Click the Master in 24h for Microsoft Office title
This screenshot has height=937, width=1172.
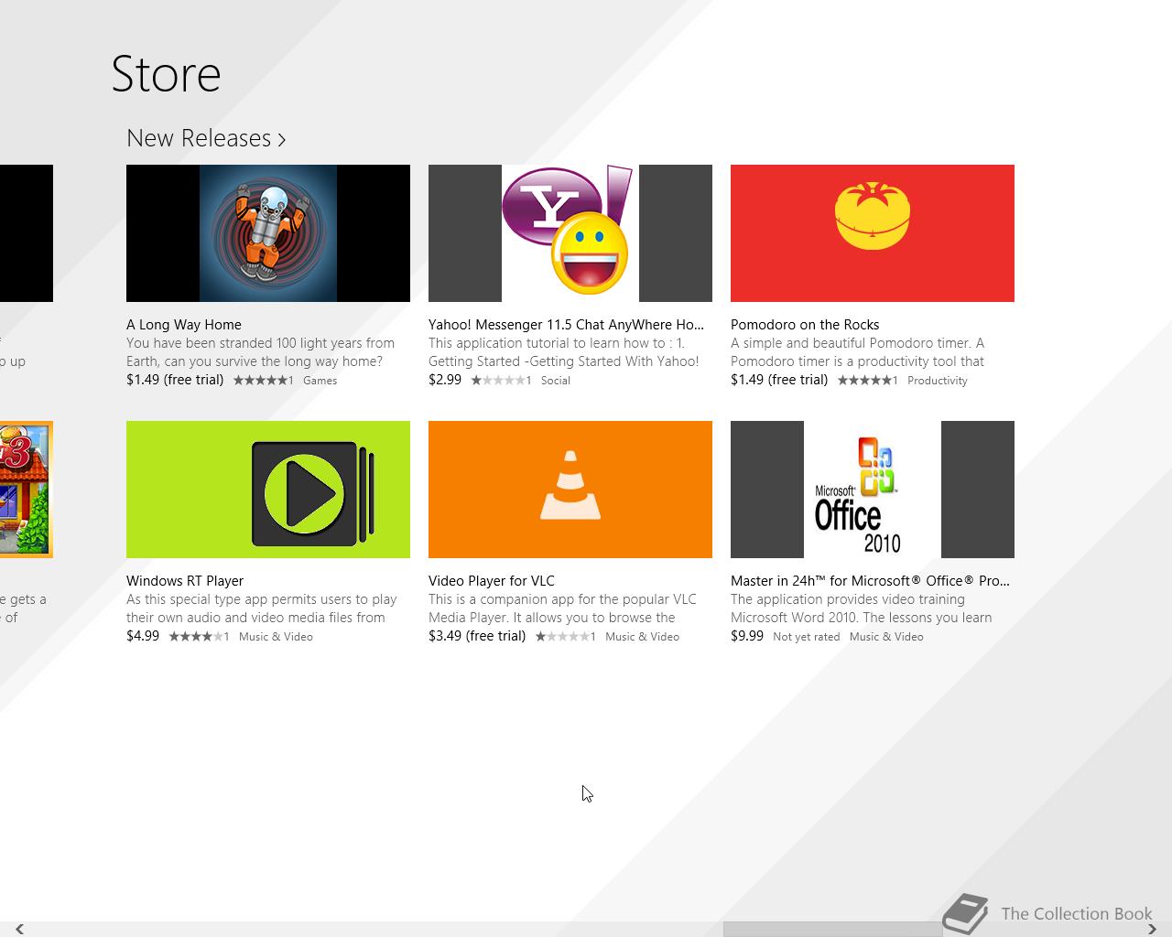(x=870, y=581)
